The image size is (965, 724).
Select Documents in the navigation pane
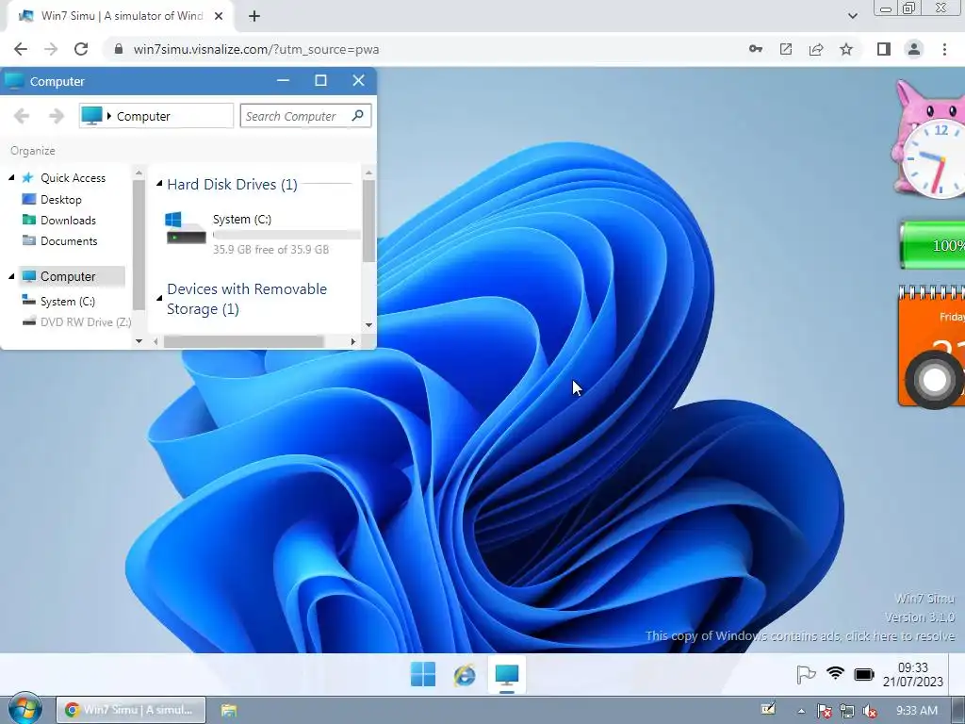(x=68, y=240)
